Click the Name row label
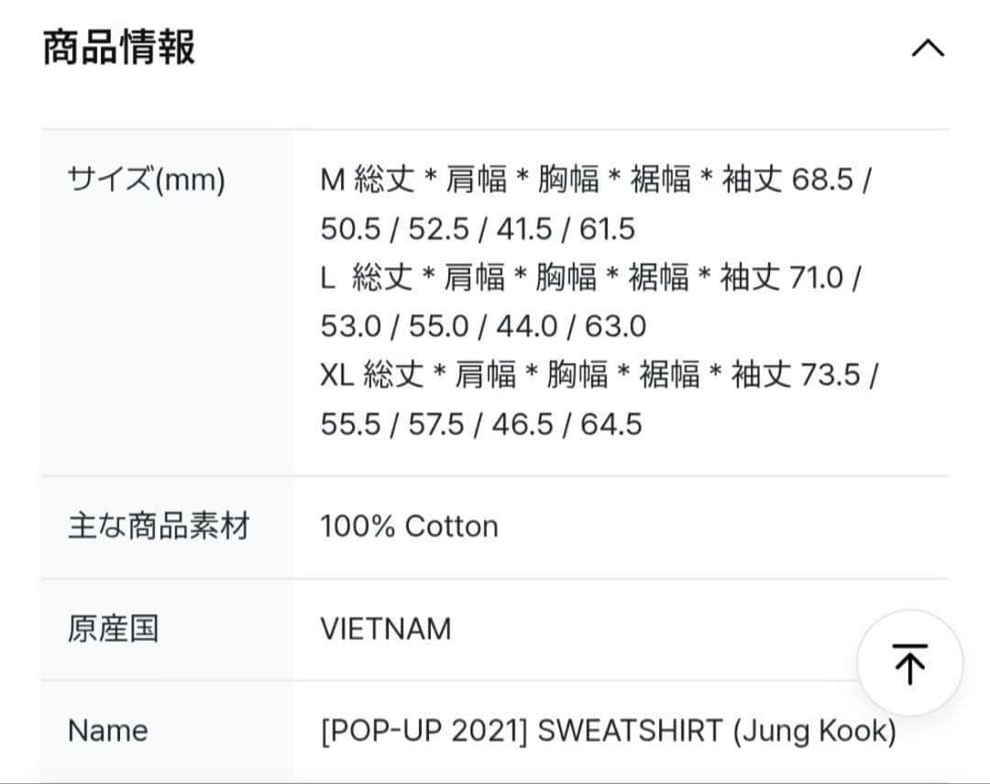The image size is (990, 784). pyautogui.click(x=108, y=731)
